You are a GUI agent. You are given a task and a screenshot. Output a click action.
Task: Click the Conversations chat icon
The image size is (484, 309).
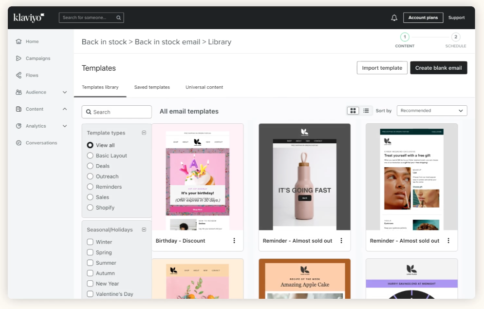pyautogui.click(x=19, y=143)
